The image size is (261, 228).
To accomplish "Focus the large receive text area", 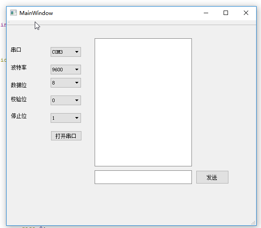I will point(143,103).
